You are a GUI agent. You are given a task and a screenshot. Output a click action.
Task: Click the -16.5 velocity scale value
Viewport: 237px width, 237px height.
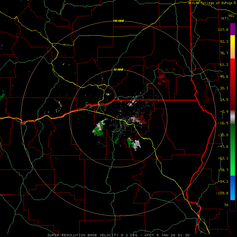point(223,123)
